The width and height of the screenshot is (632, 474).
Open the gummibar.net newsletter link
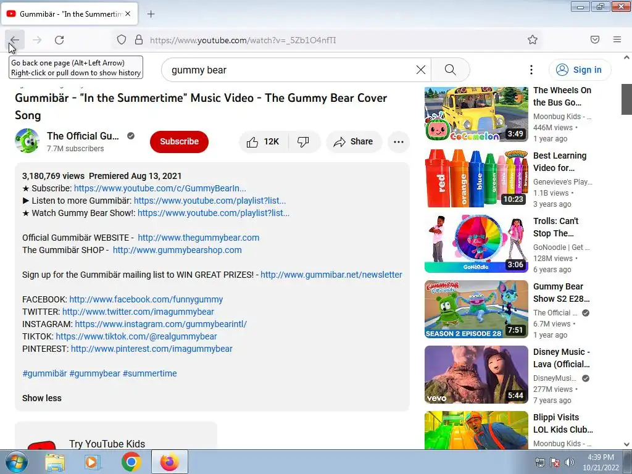pos(331,275)
